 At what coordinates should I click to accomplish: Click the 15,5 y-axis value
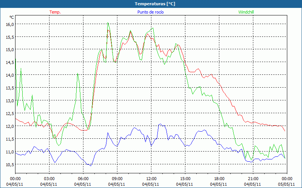[10, 37]
